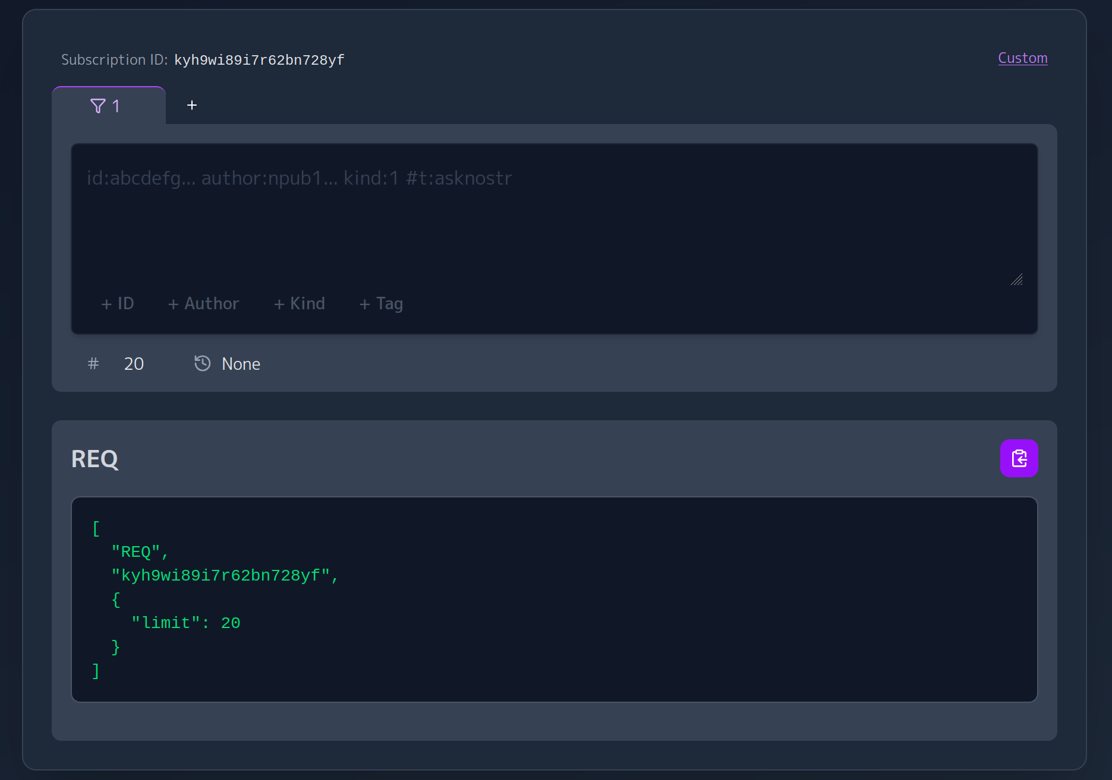The width and height of the screenshot is (1112, 780).
Task: Click the funnel filter icon
Action: point(98,106)
